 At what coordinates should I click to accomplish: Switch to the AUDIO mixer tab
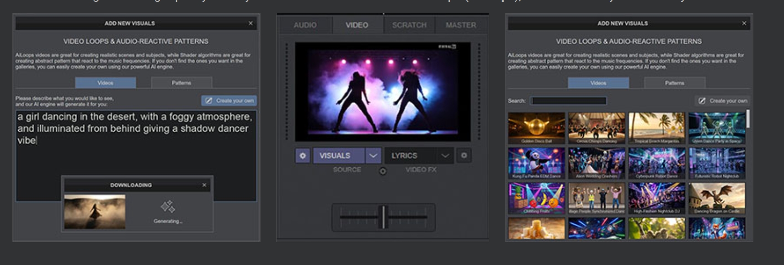(x=305, y=25)
